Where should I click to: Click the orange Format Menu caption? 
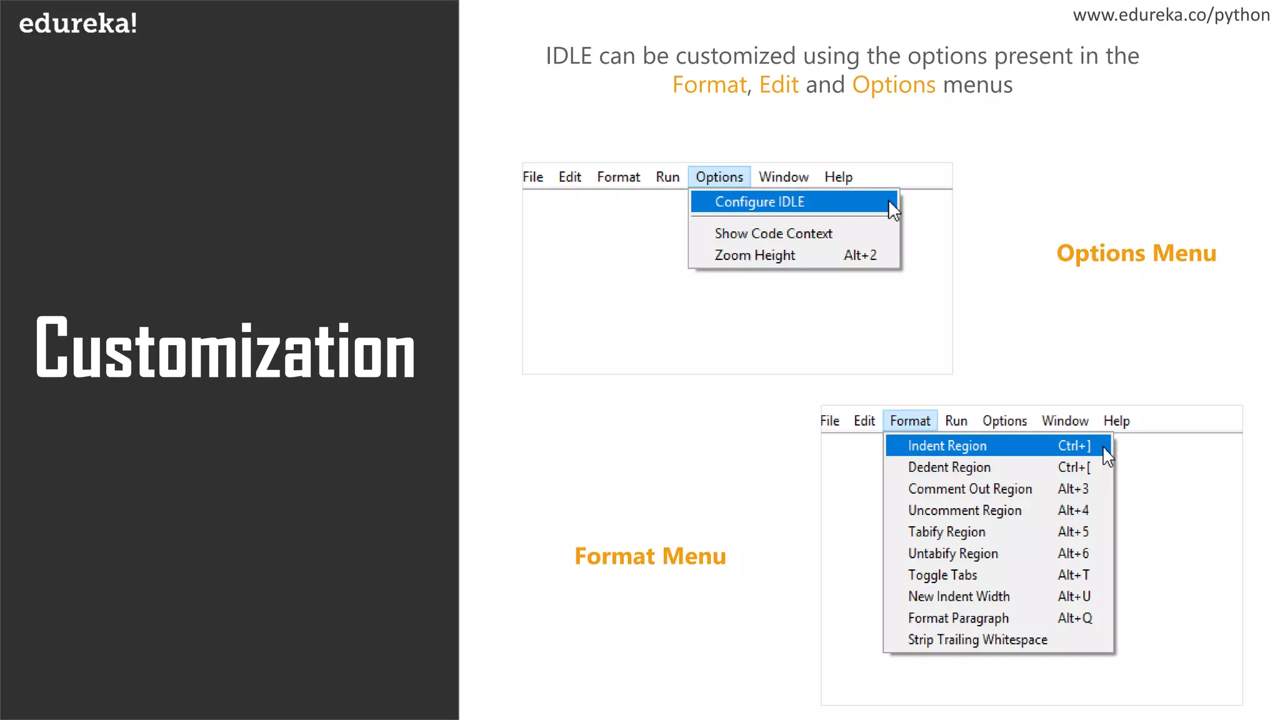(x=650, y=556)
